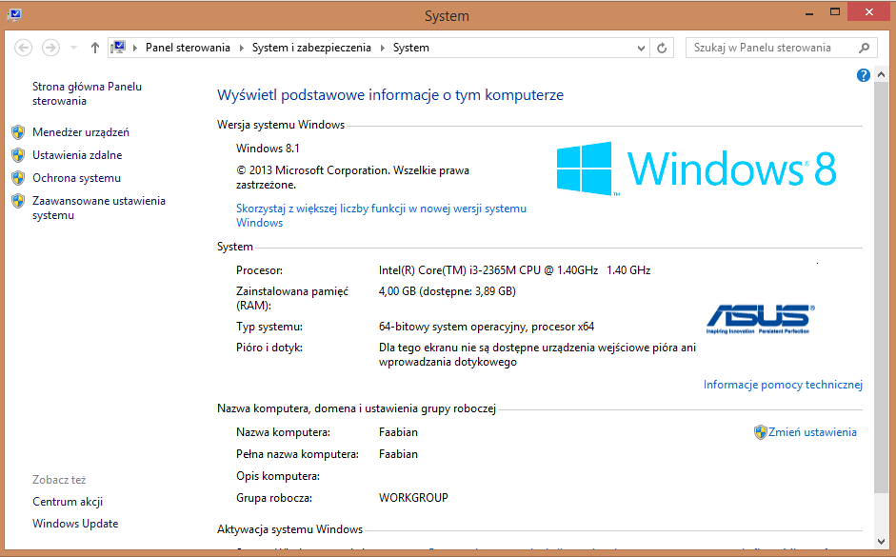Open address bar history dropdown
The image size is (896, 557).
(x=641, y=48)
